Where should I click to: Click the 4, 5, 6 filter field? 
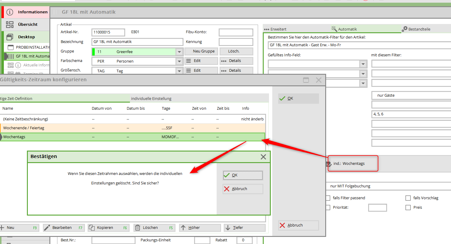point(411,114)
